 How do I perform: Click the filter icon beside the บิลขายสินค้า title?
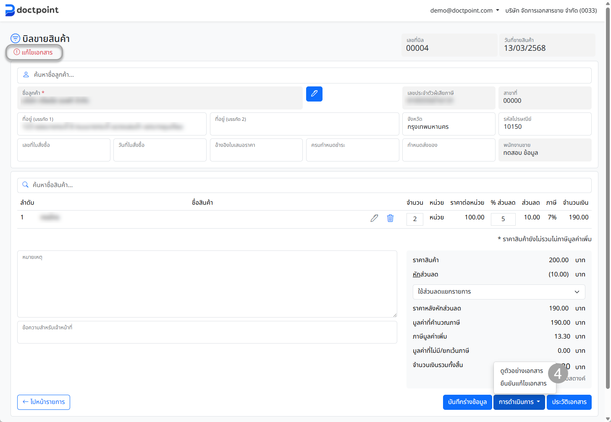(x=15, y=39)
